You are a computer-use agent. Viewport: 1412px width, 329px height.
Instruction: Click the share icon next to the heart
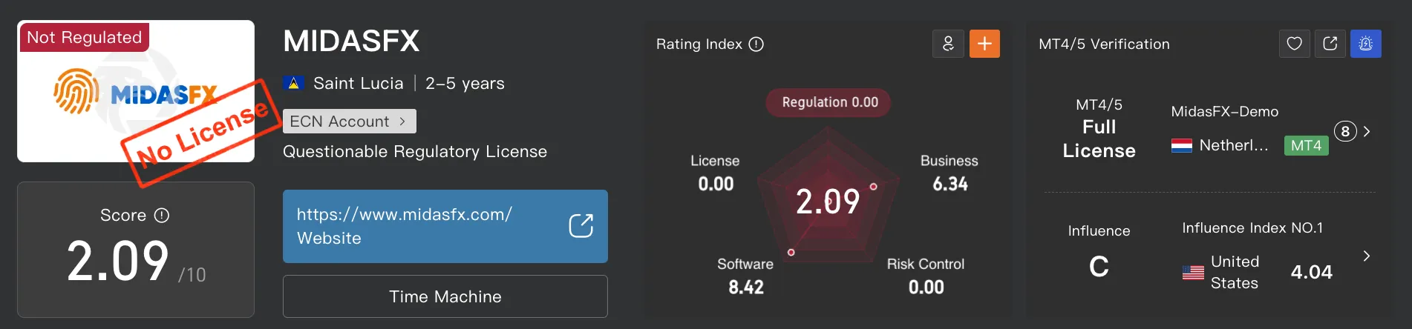pyautogui.click(x=1330, y=44)
